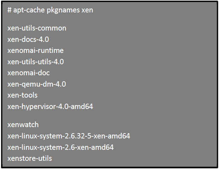Select the xen-utils-utils-4.0 package line
The image size is (219, 169).
tap(35, 62)
